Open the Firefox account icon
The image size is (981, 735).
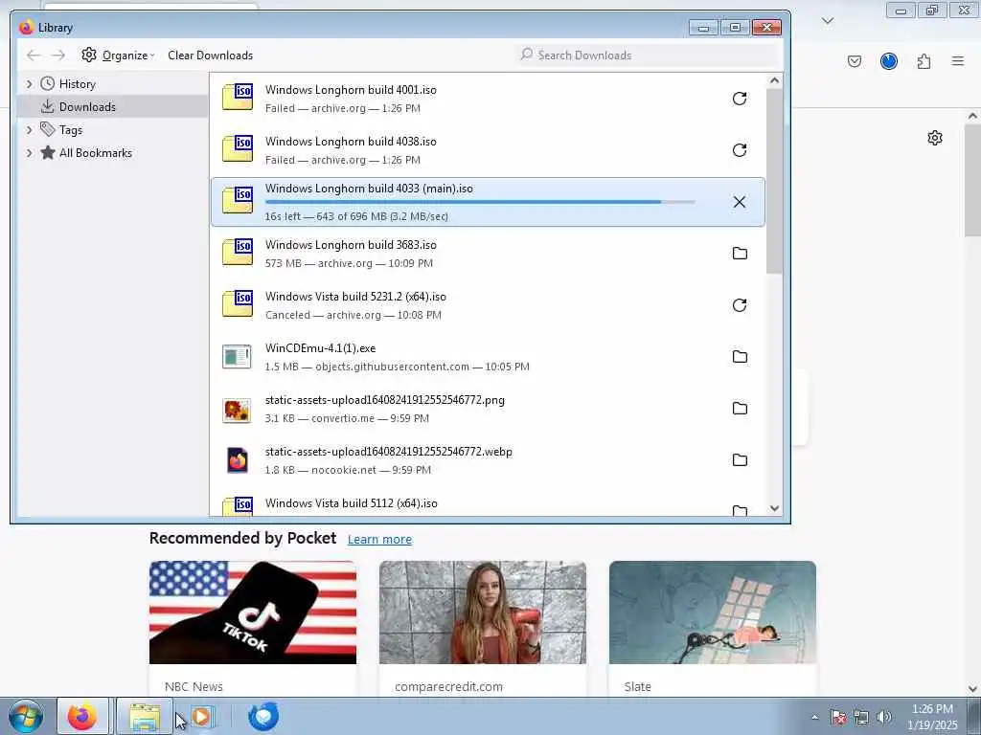tap(888, 61)
